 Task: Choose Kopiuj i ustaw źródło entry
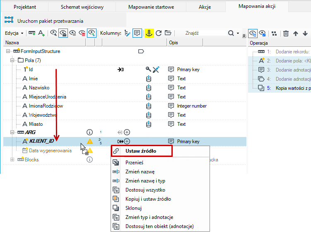(x=160, y=199)
